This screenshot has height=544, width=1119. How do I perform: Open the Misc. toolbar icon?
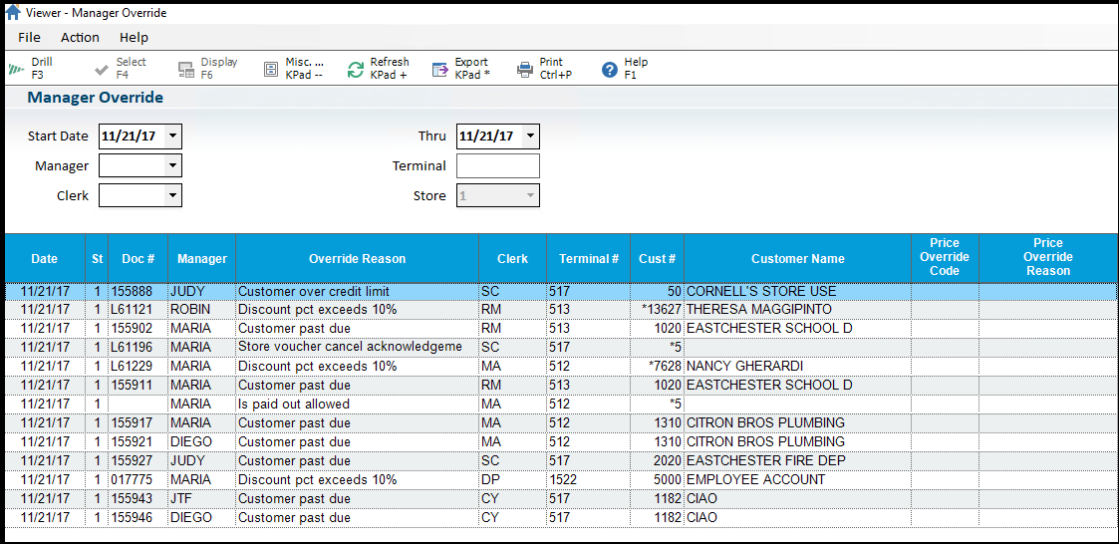[x=271, y=69]
